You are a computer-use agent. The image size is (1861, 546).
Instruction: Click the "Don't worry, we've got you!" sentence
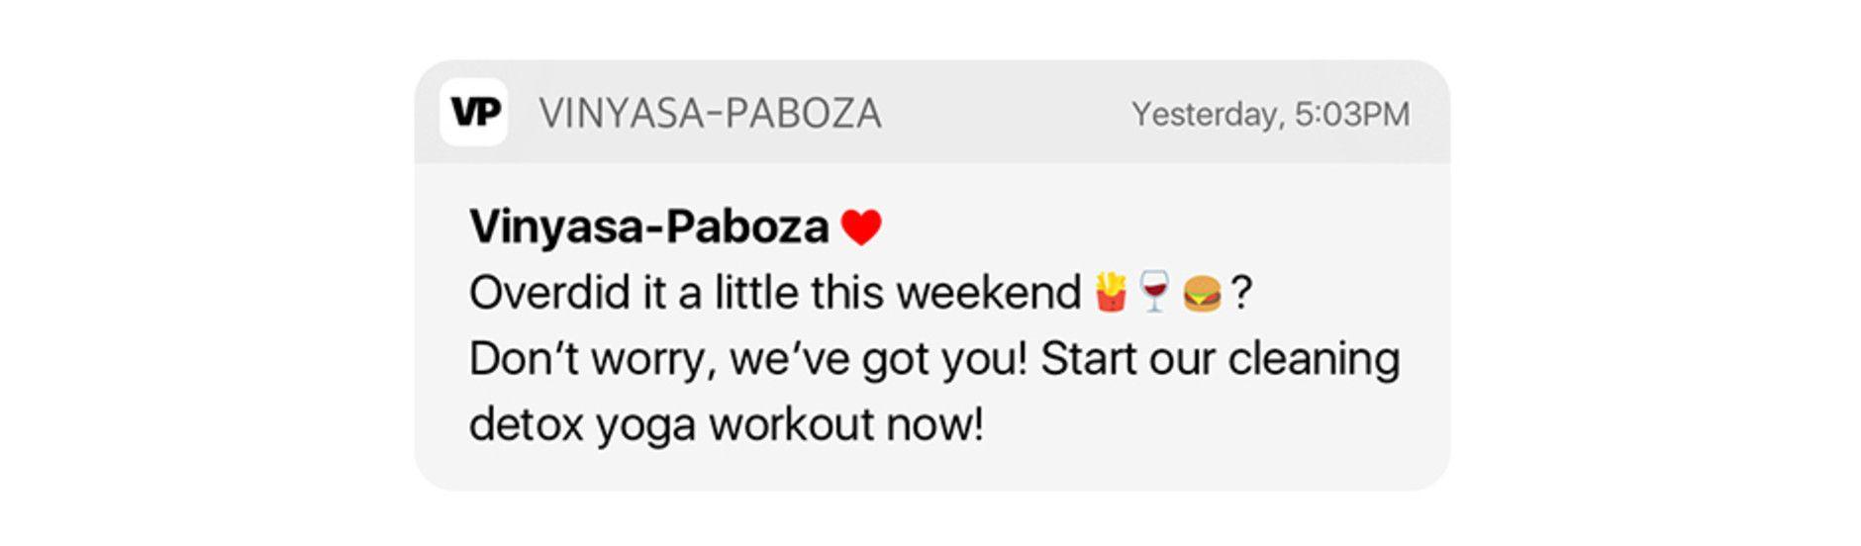[x=747, y=359]
